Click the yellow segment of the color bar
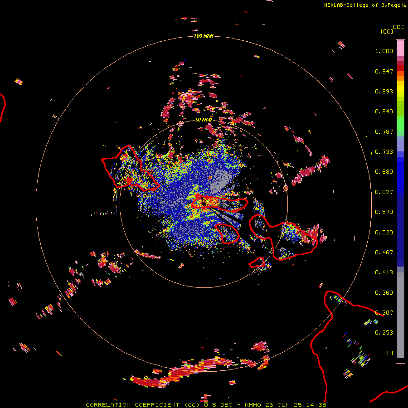The height and width of the screenshot is (408, 408). (x=400, y=89)
